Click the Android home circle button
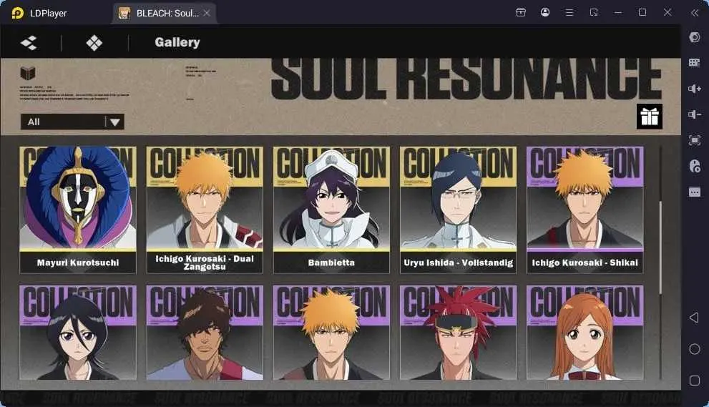The image size is (709, 407). [x=695, y=349]
